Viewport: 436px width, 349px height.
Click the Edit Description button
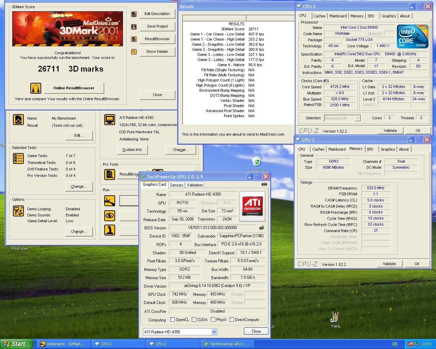coord(157,14)
